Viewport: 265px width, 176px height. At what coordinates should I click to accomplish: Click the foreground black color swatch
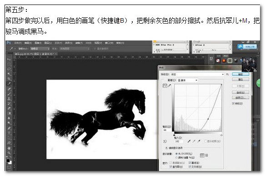coord(8,161)
